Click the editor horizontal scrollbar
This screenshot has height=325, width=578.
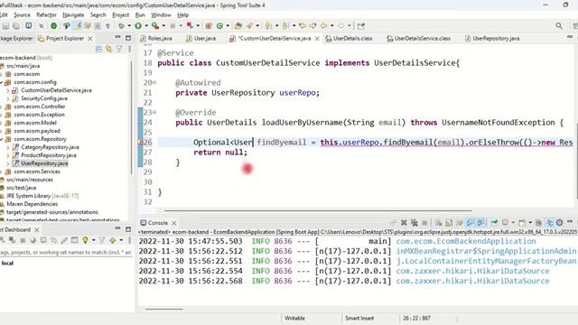coord(318,210)
